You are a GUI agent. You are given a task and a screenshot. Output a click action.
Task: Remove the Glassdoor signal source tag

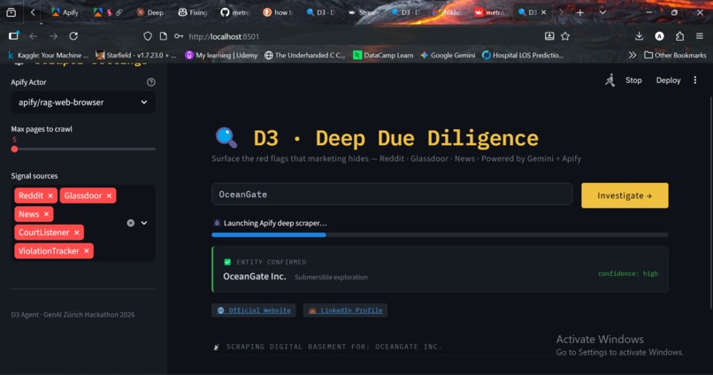tap(109, 195)
